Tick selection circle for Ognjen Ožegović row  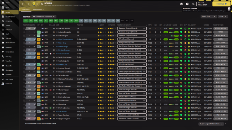(24, 119)
